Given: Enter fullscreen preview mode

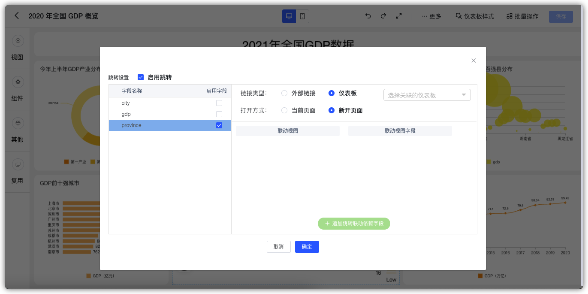Looking at the screenshot, I should click(399, 16).
